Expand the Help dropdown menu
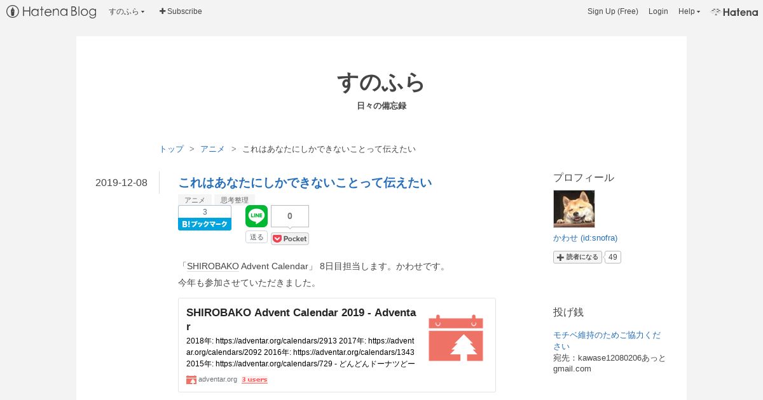This screenshot has width=763, height=400. click(689, 11)
